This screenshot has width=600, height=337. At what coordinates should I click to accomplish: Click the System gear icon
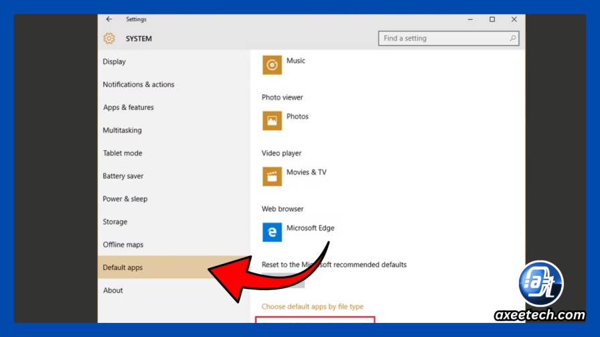109,38
